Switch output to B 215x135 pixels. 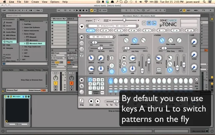[112, 66]
